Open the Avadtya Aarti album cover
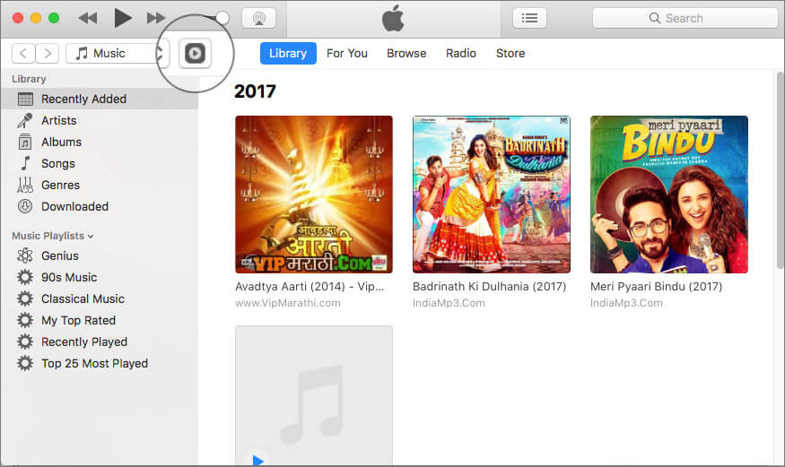 [314, 195]
